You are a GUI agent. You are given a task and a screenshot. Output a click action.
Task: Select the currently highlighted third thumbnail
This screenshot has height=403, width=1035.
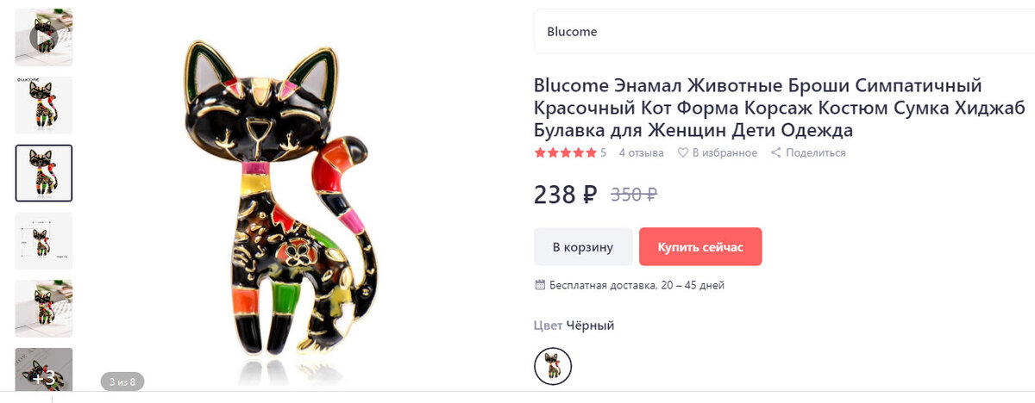point(43,173)
